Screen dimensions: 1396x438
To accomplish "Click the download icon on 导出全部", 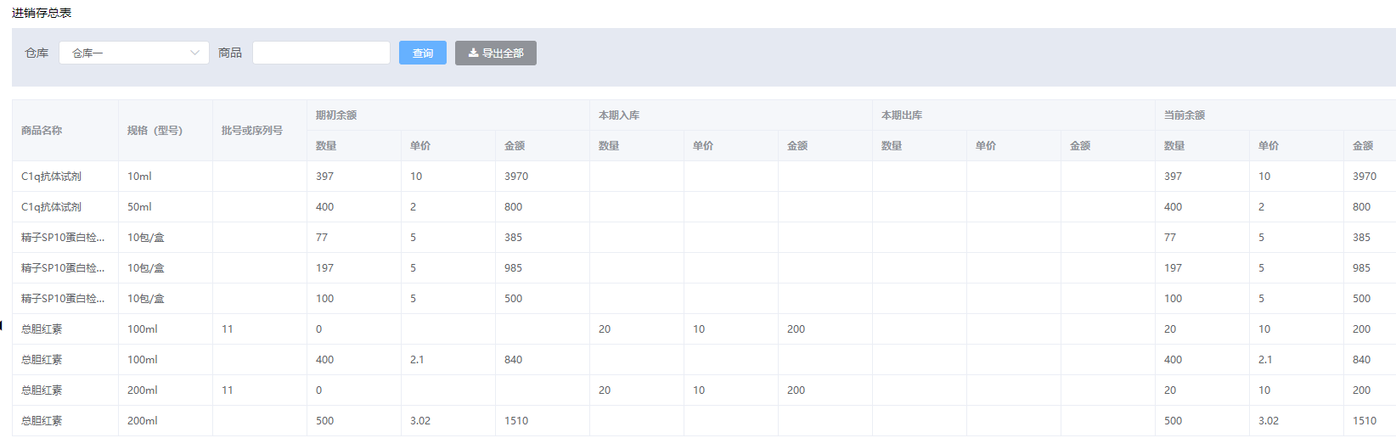I will pyautogui.click(x=473, y=53).
